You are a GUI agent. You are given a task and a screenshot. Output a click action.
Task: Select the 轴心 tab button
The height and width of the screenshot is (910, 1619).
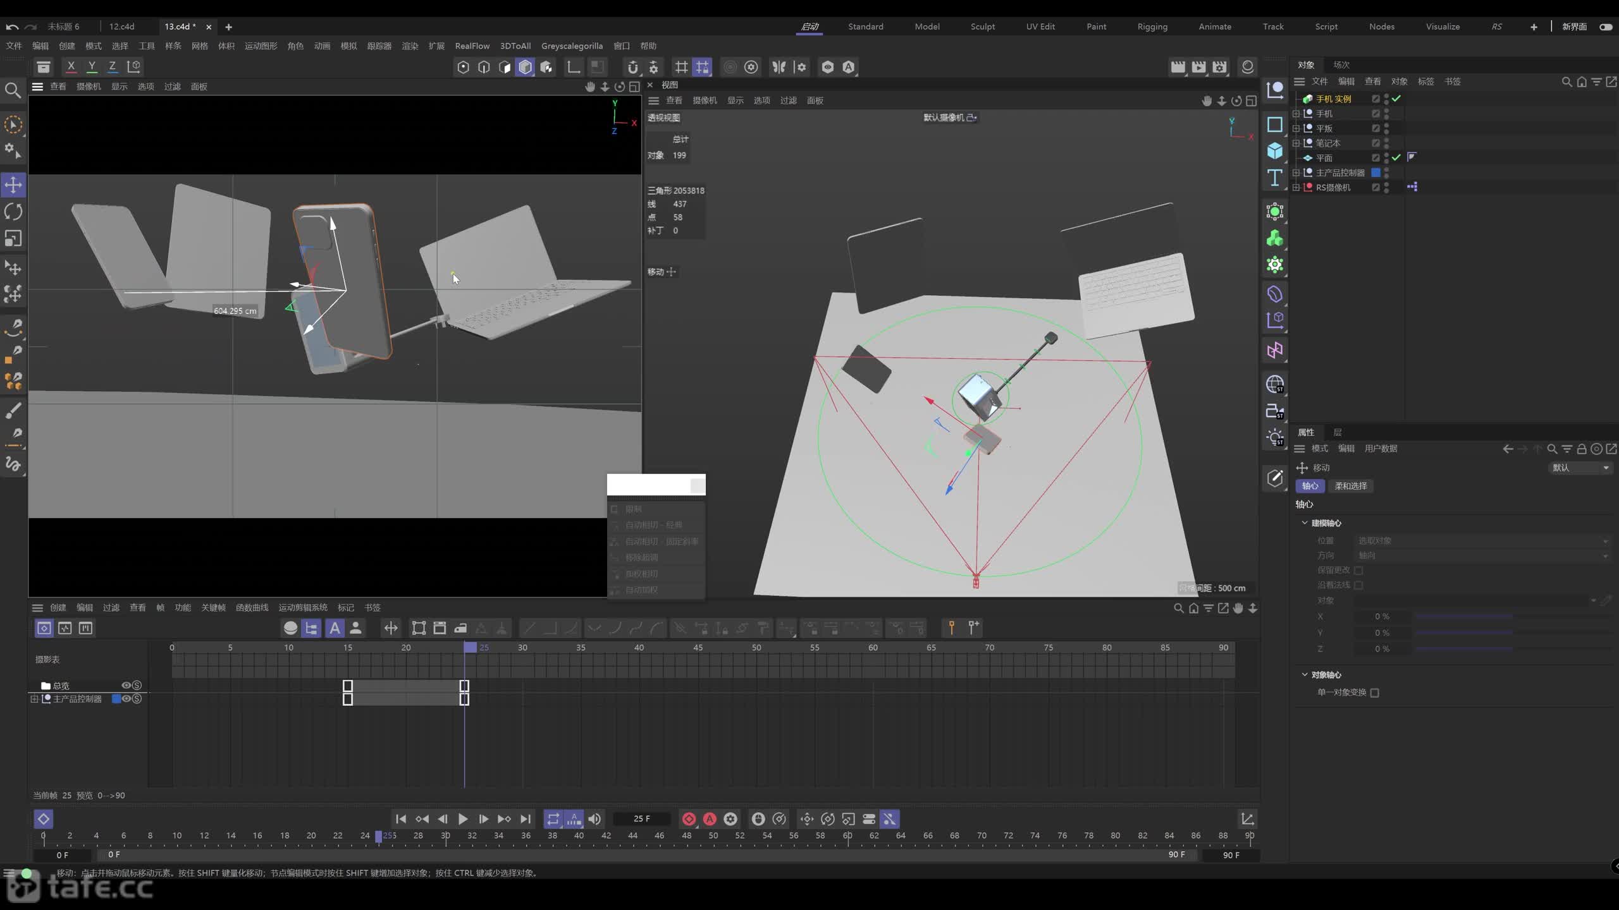click(x=1310, y=486)
